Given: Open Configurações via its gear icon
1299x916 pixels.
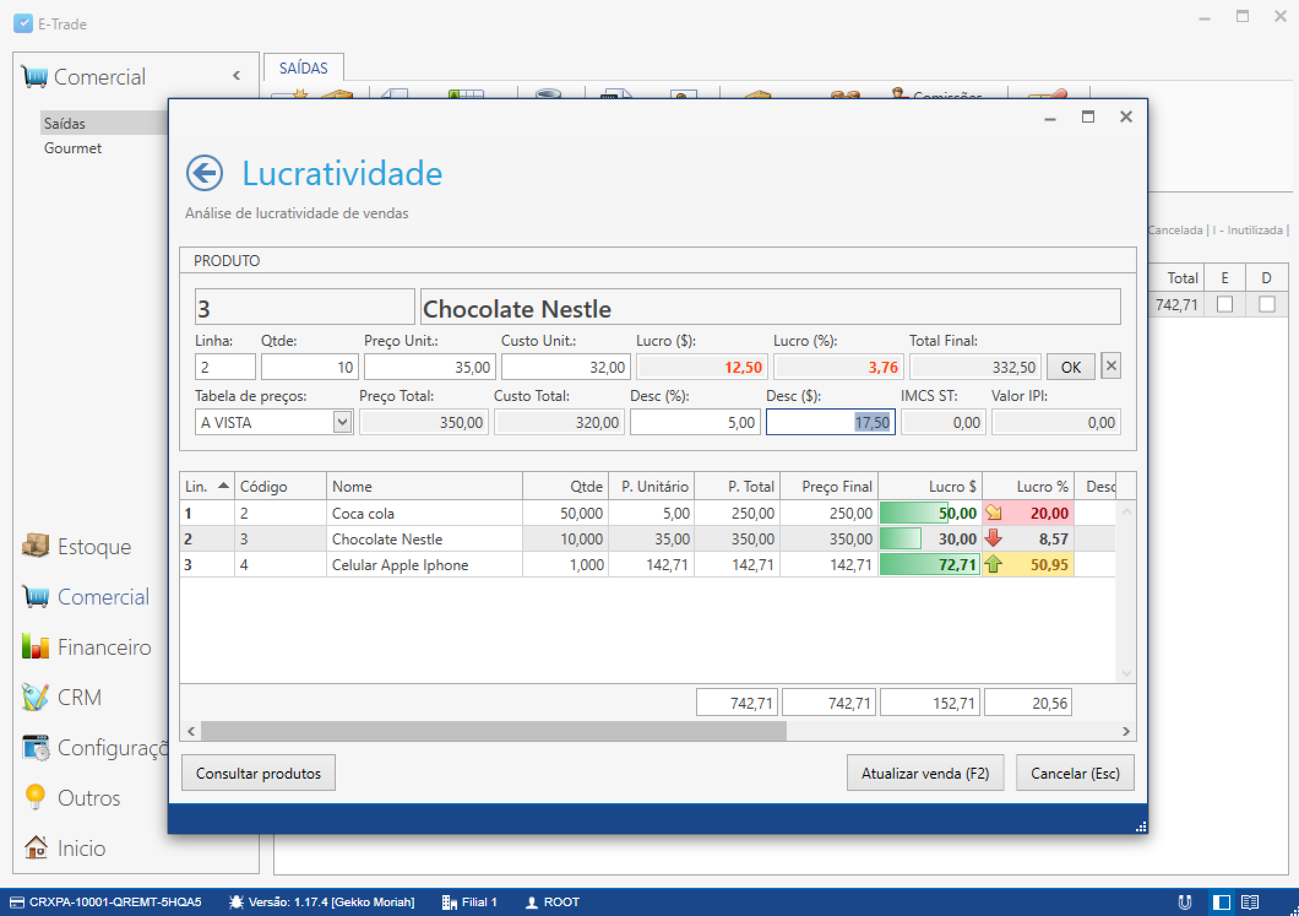Looking at the screenshot, I should pos(36,747).
